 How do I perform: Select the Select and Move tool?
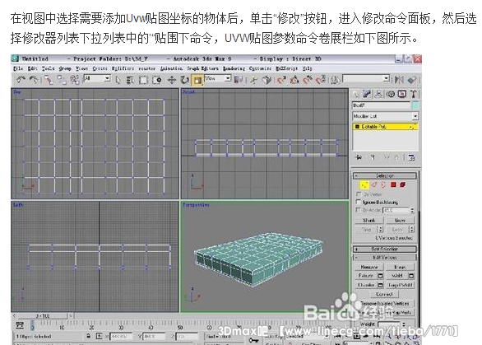[172, 80]
